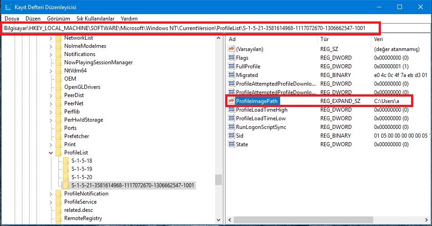Expand the ProfileNotification key
Viewport: 432px width, 226px height.
(51, 194)
